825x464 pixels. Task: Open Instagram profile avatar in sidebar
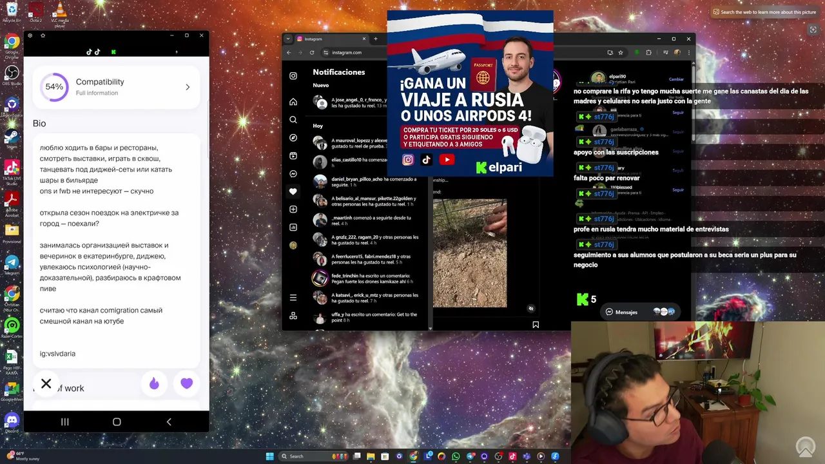coord(293,246)
